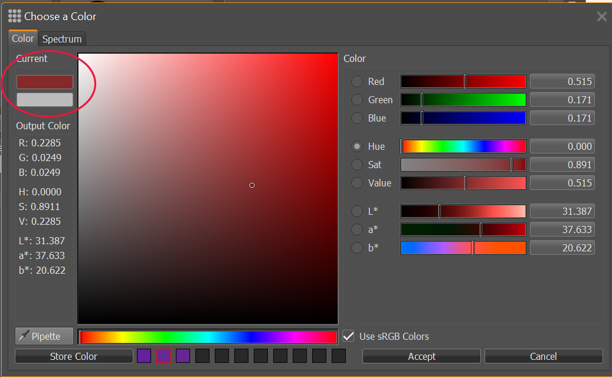Switch to the Color tab
The height and width of the screenshot is (377, 612).
[x=22, y=38]
